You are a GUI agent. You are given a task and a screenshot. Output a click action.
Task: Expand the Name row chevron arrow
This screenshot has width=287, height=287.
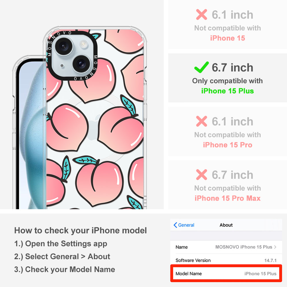coord(275,247)
